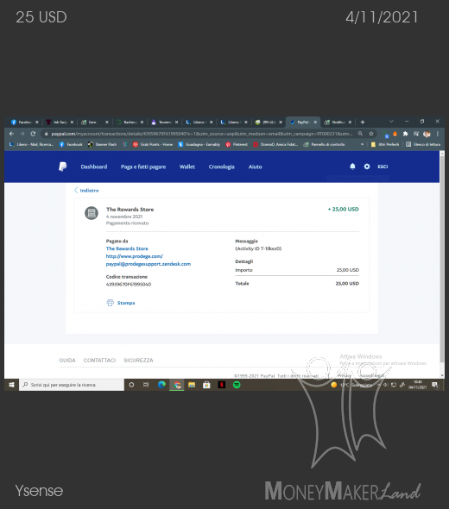Open the Windows Start menu
Image resolution: width=449 pixels, height=509 pixels.
click(x=12, y=385)
